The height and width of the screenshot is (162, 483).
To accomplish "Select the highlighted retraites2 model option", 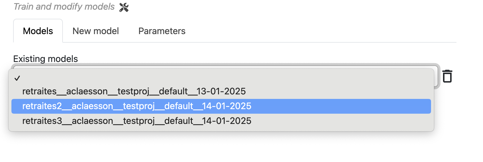I will (x=221, y=106).
